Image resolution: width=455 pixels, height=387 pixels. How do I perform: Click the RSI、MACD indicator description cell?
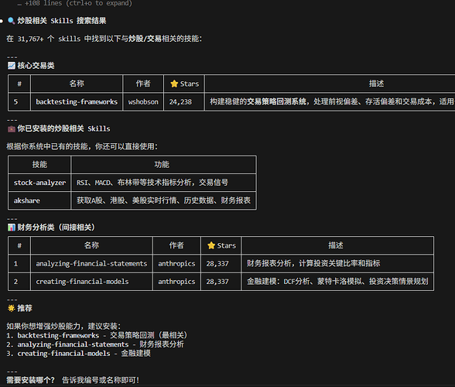pos(164,183)
